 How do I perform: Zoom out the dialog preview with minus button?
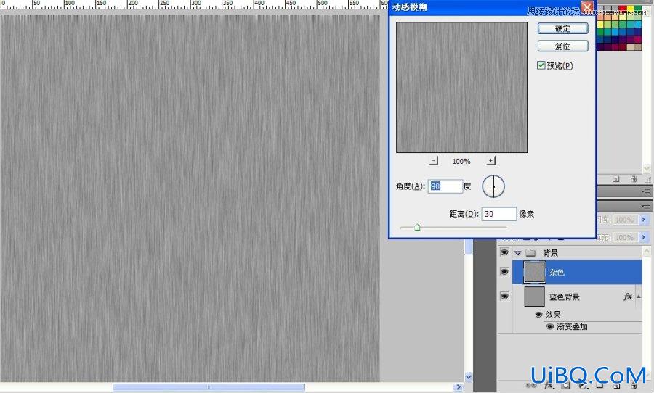434,161
